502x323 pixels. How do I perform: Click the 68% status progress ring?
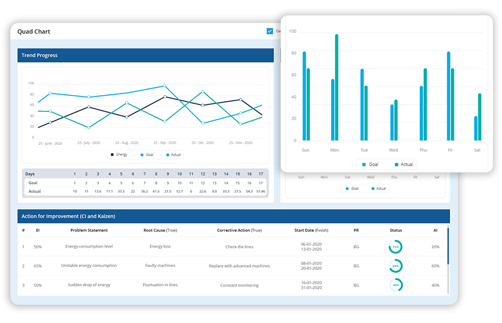click(x=395, y=266)
